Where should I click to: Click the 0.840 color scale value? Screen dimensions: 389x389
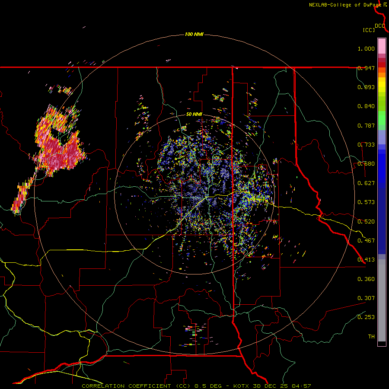(x=366, y=106)
